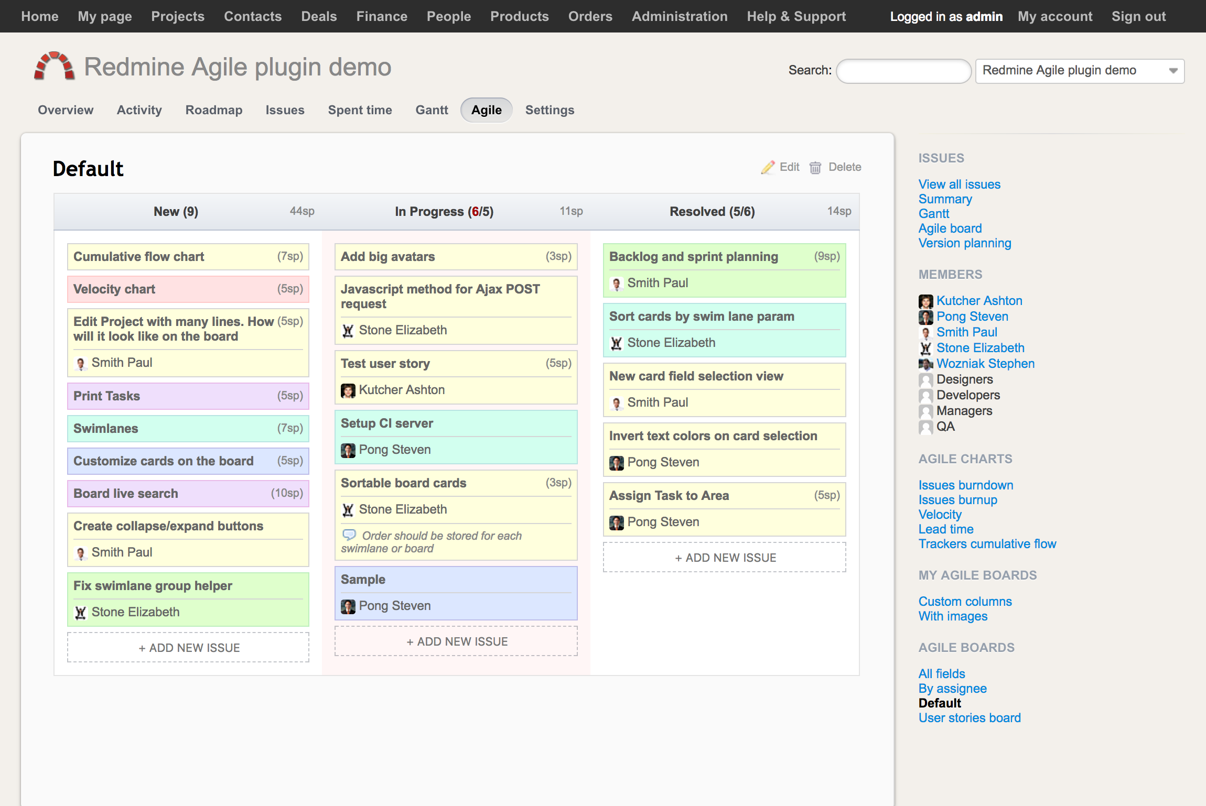
Task: Select the Roadmap tab
Action: tap(213, 110)
